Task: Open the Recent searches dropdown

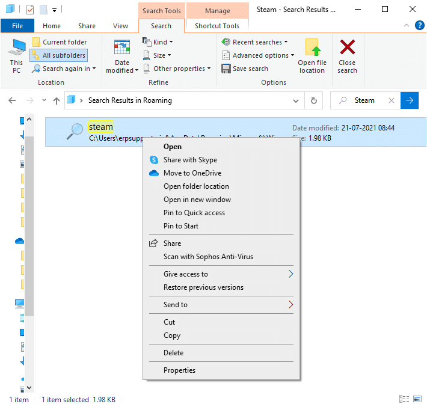Action: point(255,42)
